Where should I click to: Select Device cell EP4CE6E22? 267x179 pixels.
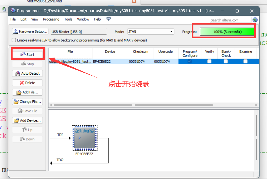tap(110, 61)
